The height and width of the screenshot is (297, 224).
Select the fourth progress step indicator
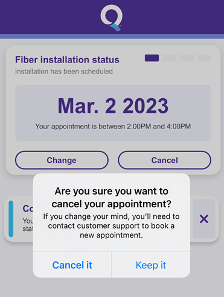pyautogui.click(x=204, y=58)
